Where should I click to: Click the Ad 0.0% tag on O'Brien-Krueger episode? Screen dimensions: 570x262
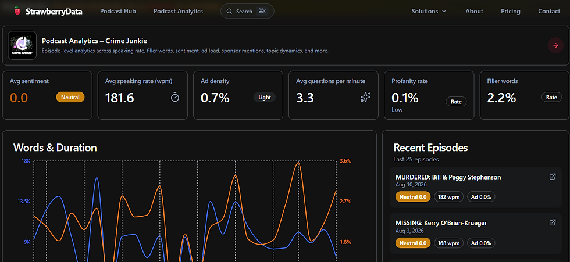(x=481, y=243)
